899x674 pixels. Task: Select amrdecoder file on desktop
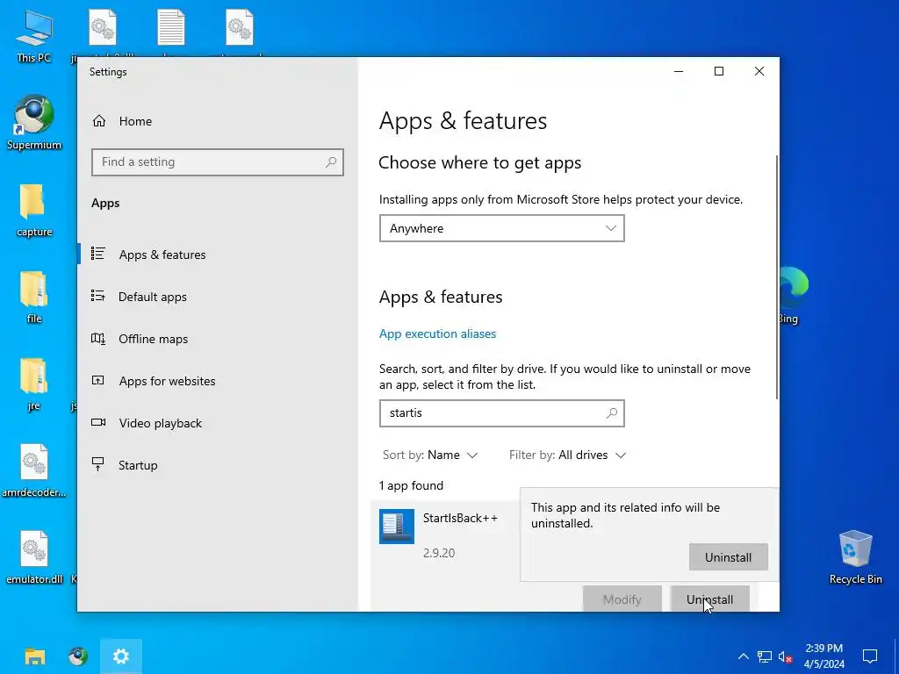(34, 471)
